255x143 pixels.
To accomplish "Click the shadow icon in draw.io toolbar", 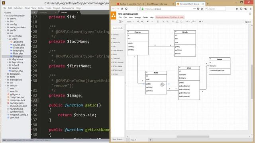I will point(181,21).
